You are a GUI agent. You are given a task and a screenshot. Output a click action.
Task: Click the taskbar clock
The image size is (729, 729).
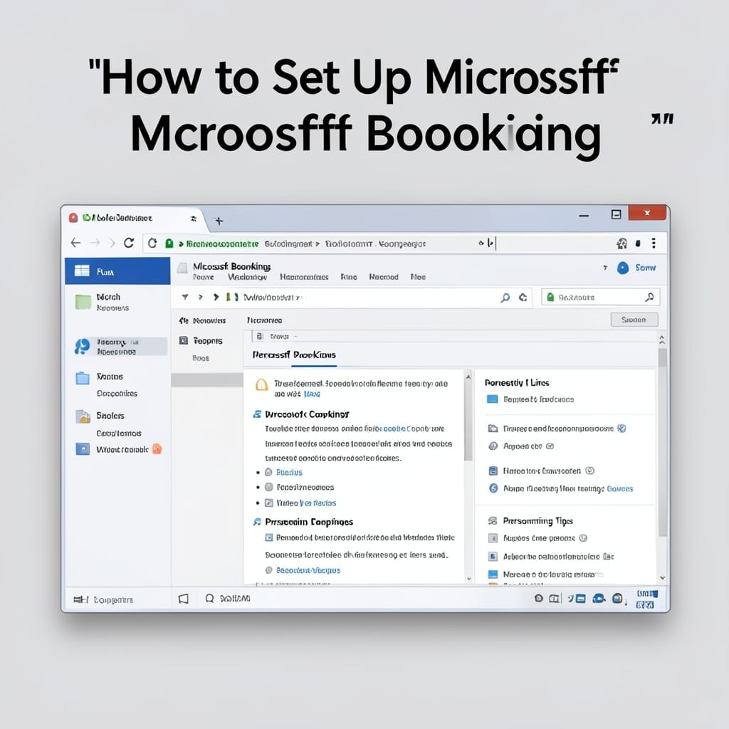click(x=646, y=599)
